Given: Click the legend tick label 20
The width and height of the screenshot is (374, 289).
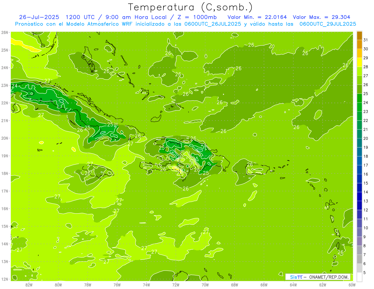Looking at the screenshot, I should click(x=366, y=138).
